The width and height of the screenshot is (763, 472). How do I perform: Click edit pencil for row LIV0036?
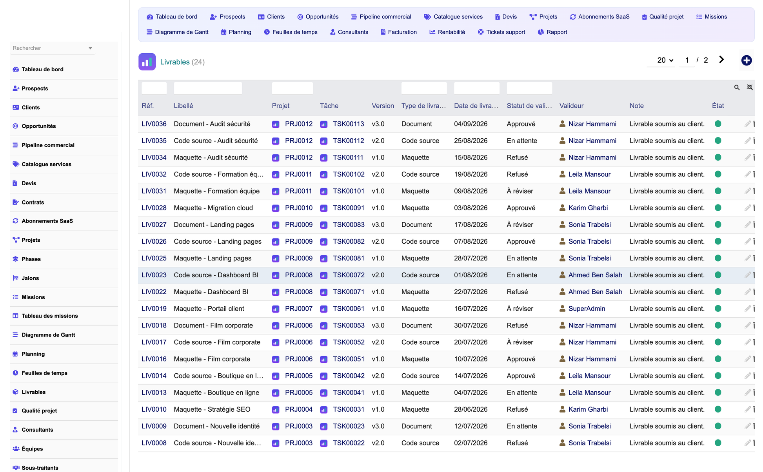(x=747, y=124)
